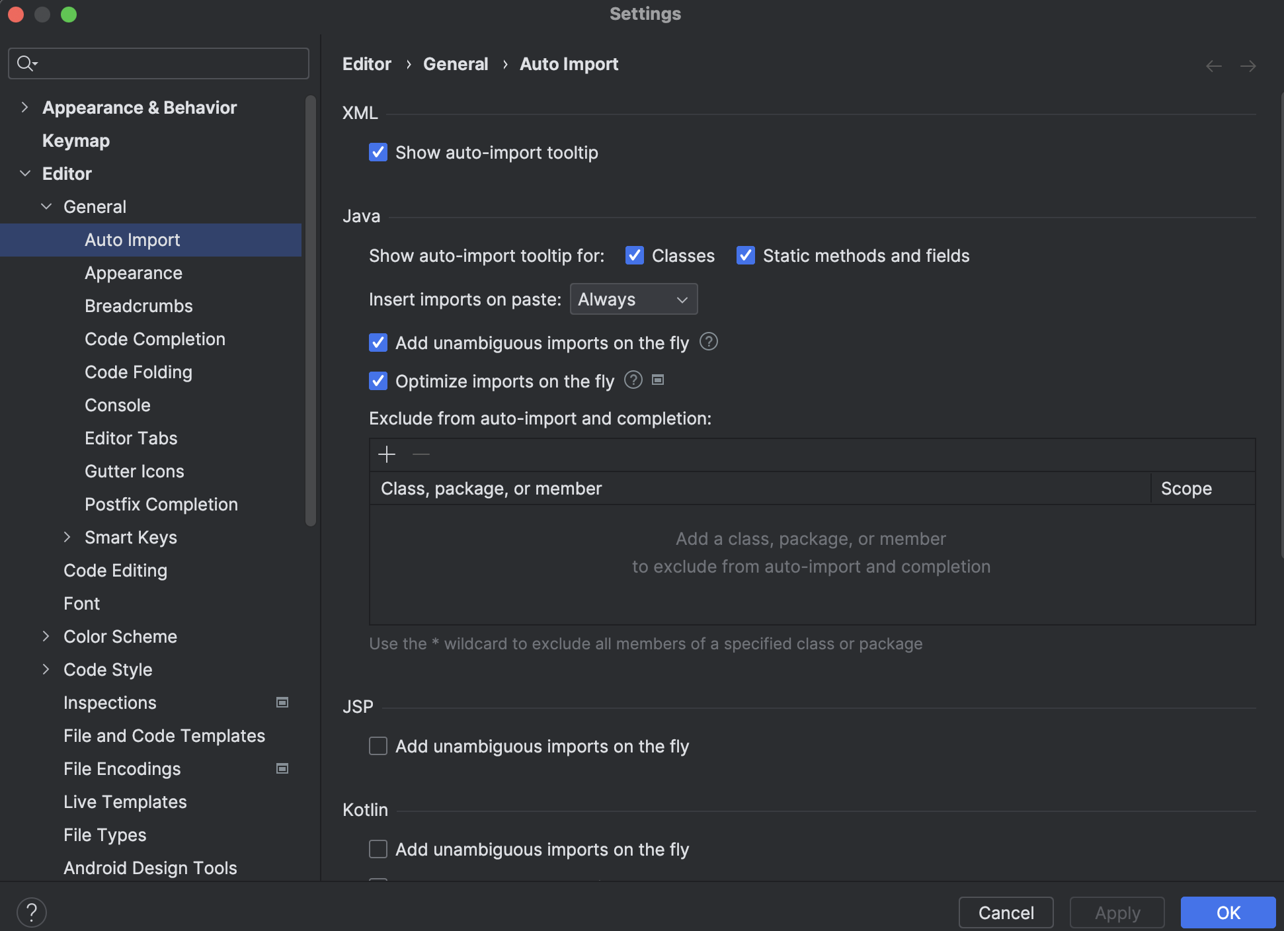
Task: Open help for unambiguous imports option
Action: tap(709, 342)
